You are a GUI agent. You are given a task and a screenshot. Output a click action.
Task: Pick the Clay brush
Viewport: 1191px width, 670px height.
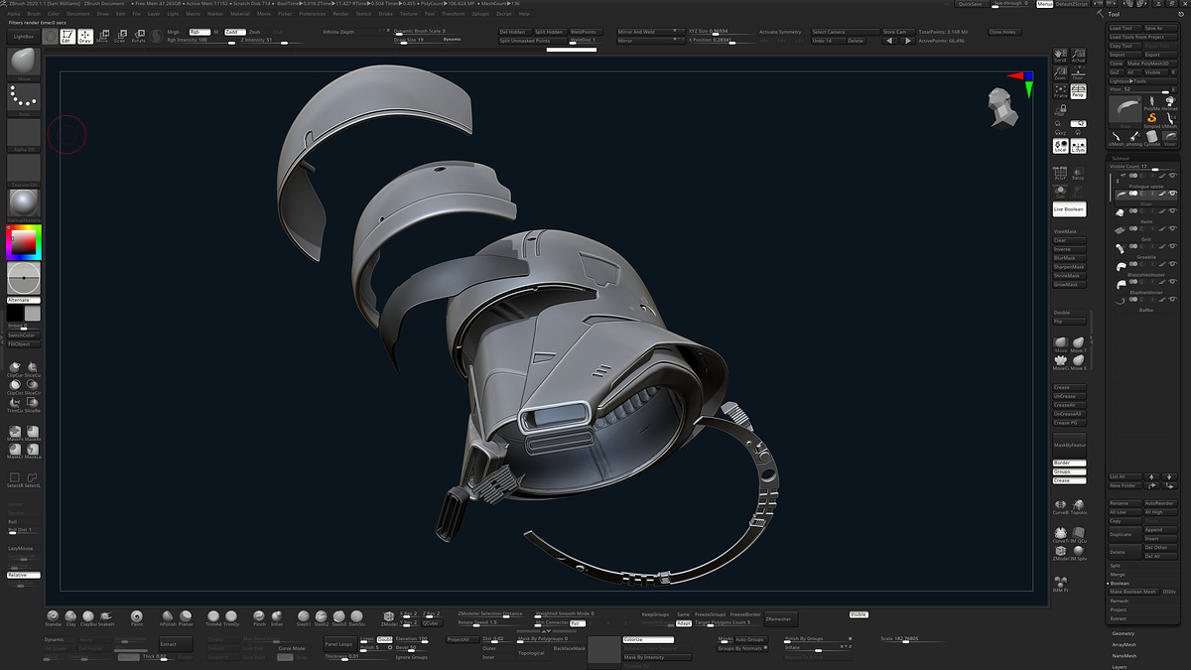tap(70, 617)
